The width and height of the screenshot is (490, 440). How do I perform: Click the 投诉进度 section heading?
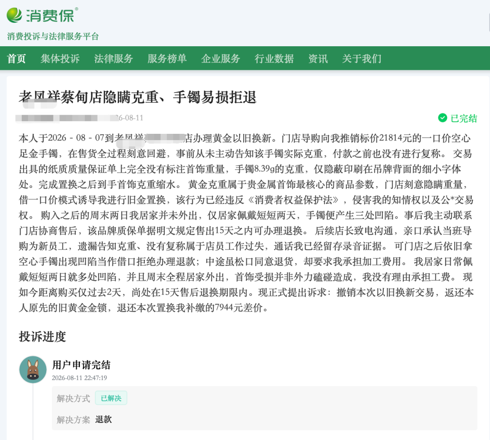point(43,337)
